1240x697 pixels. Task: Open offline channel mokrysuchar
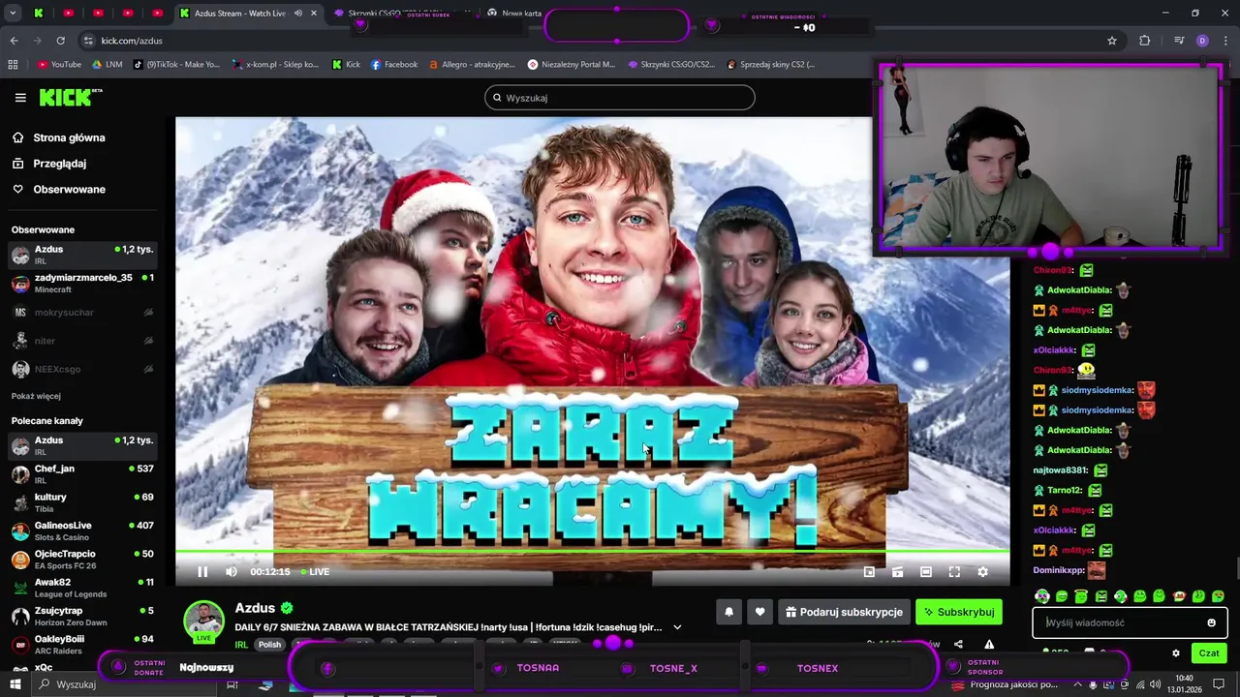[82, 313]
